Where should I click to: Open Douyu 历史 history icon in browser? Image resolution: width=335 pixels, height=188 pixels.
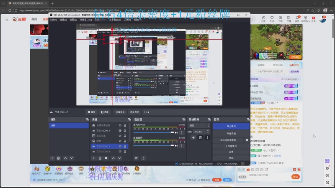(x=264, y=19)
